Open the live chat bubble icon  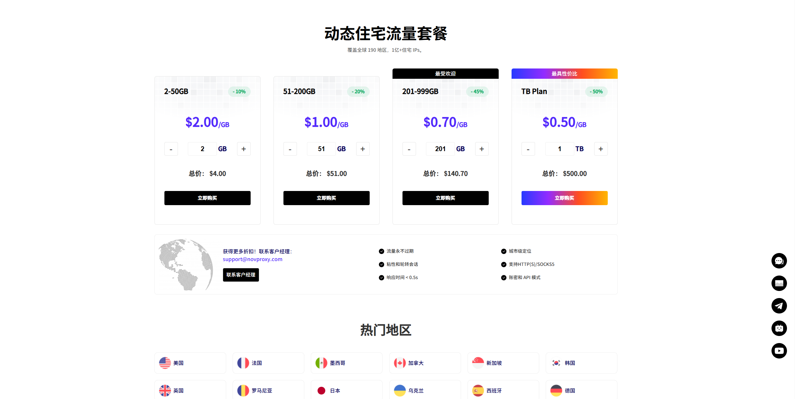(779, 261)
